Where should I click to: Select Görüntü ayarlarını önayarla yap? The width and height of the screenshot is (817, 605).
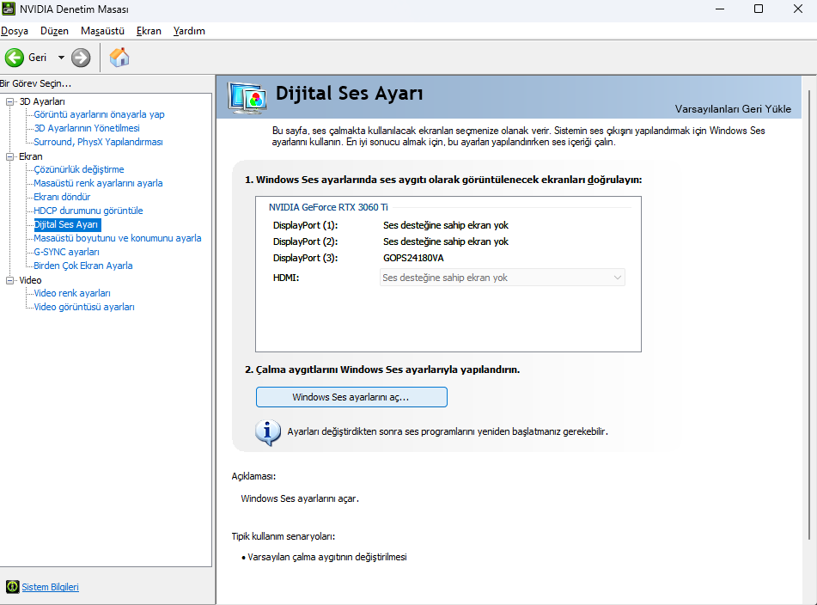[x=99, y=114]
